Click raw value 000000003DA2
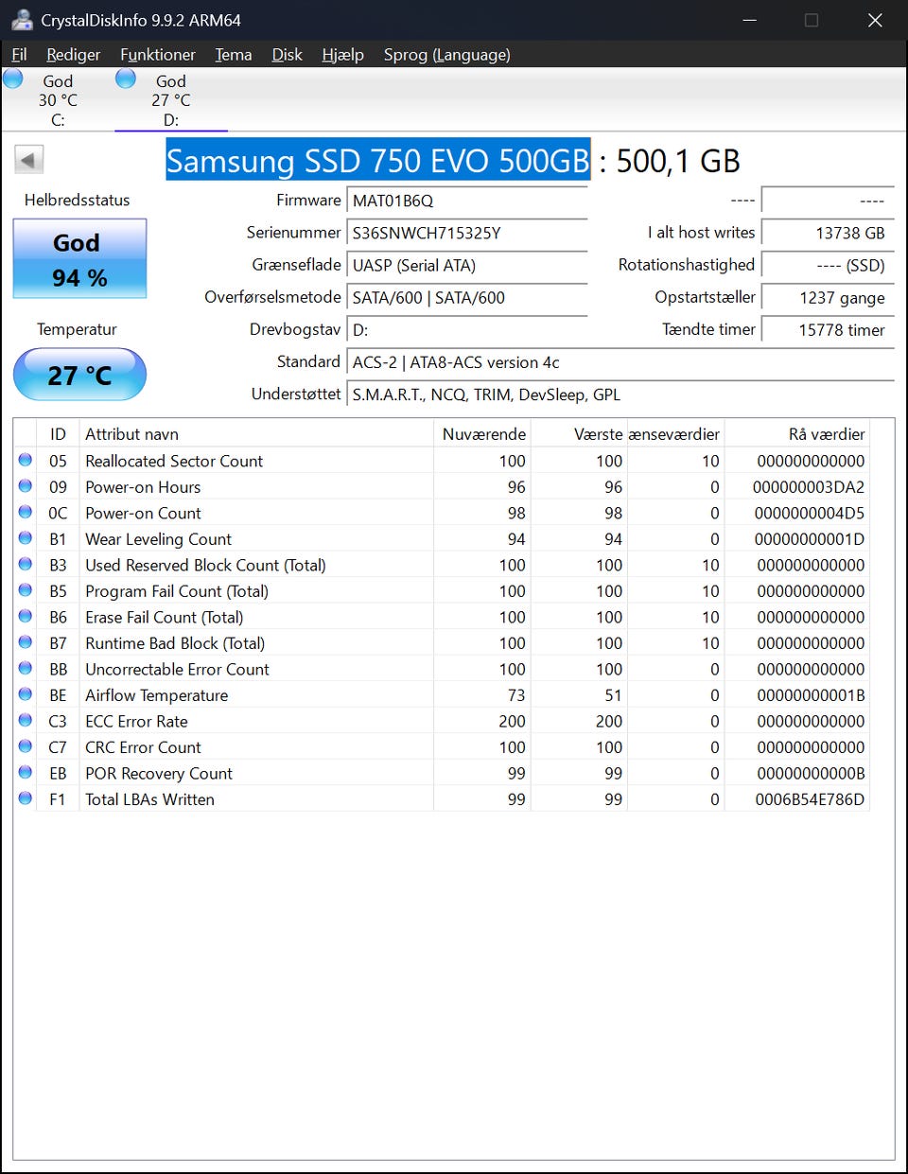908x1174 pixels. click(x=809, y=487)
